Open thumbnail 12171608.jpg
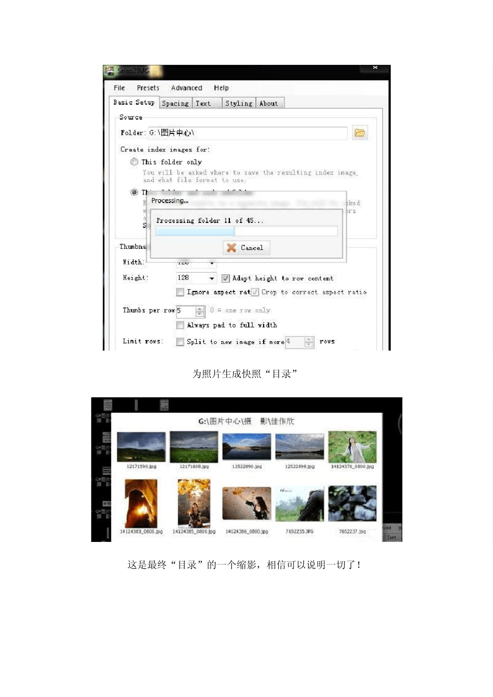 tap(194, 447)
